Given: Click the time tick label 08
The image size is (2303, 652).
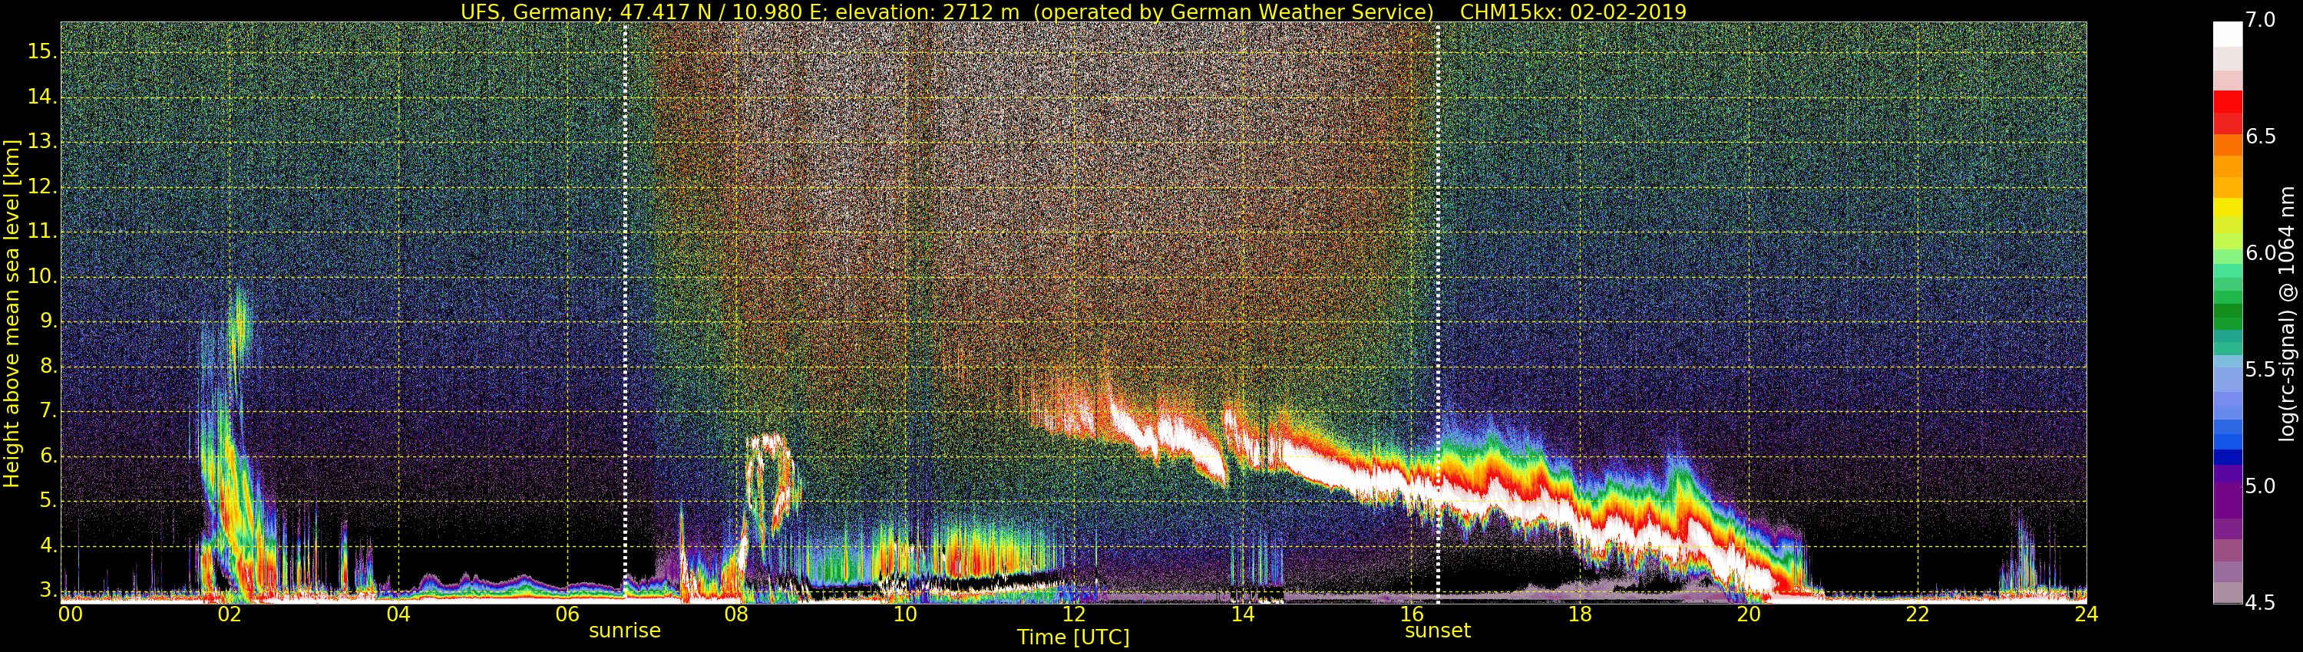Looking at the screenshot, I should pos(735,614).
